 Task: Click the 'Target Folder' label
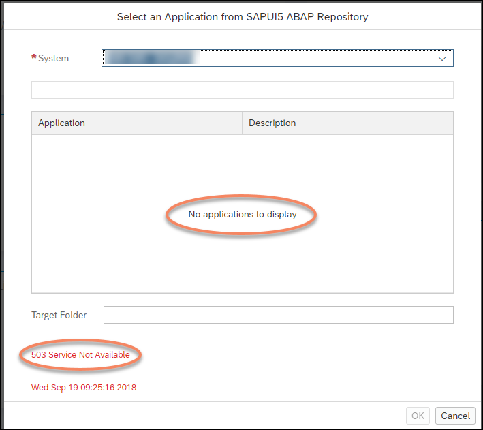[59, 315]
